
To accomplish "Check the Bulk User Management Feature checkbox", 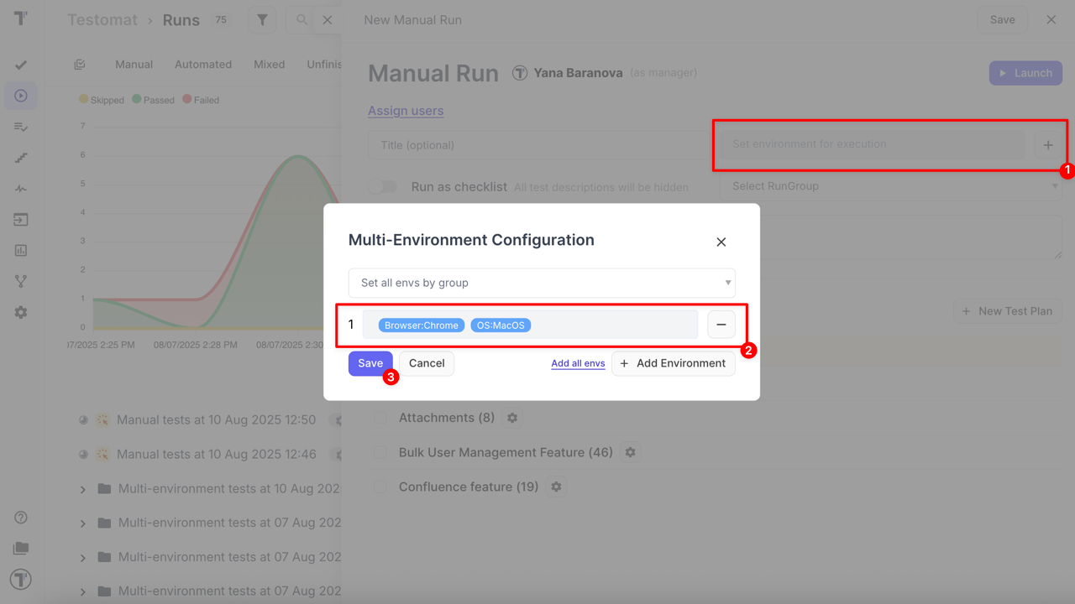I will point(380,452).
